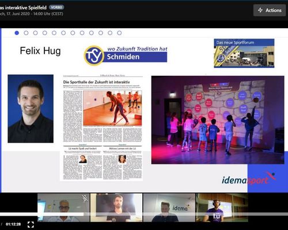288x230 pixels.
Task: Jump to the eighth slide indicator dot
Action: coord(82,33)
